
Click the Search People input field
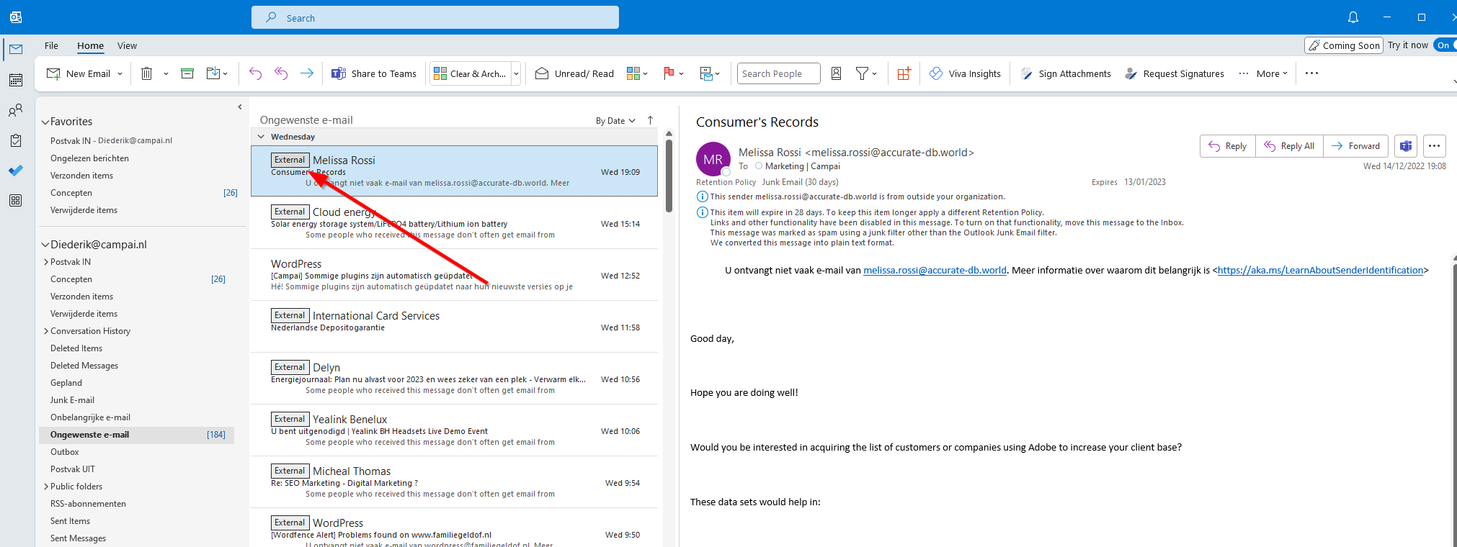777,73
